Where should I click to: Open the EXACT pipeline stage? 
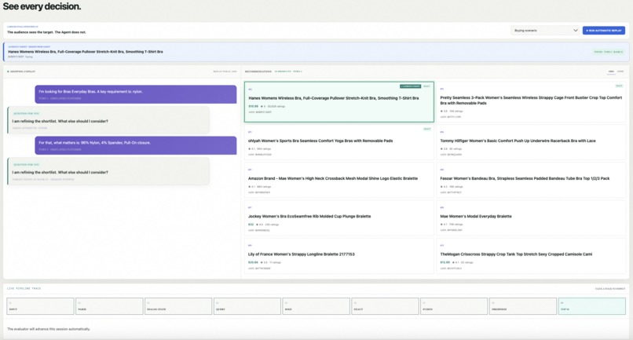385,306
